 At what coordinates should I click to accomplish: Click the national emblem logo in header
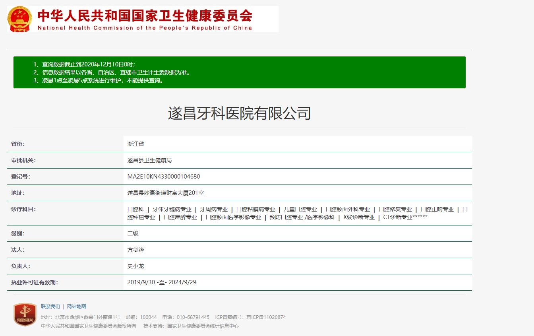tap(19, 19)
